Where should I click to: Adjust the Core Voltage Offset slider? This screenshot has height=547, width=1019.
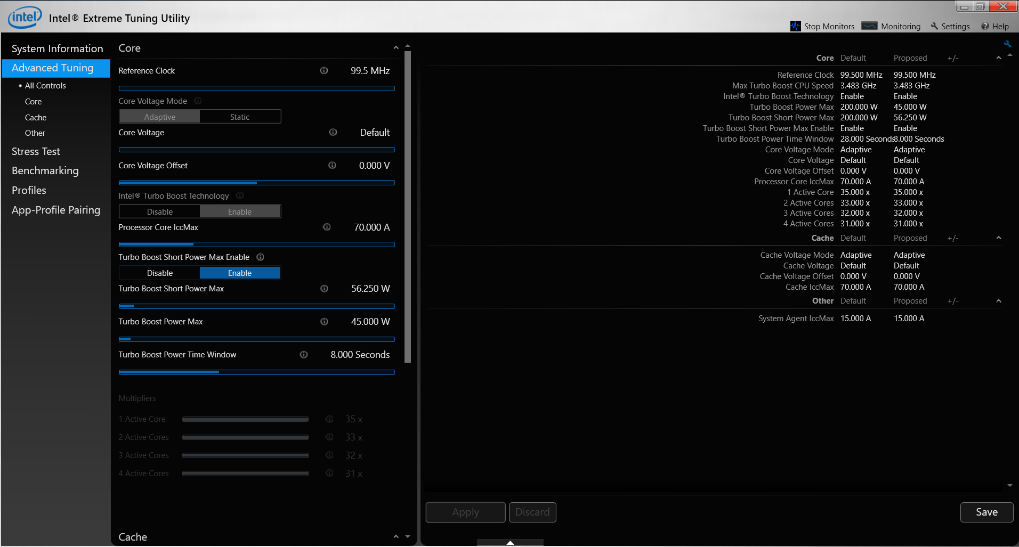click(256, 183)
